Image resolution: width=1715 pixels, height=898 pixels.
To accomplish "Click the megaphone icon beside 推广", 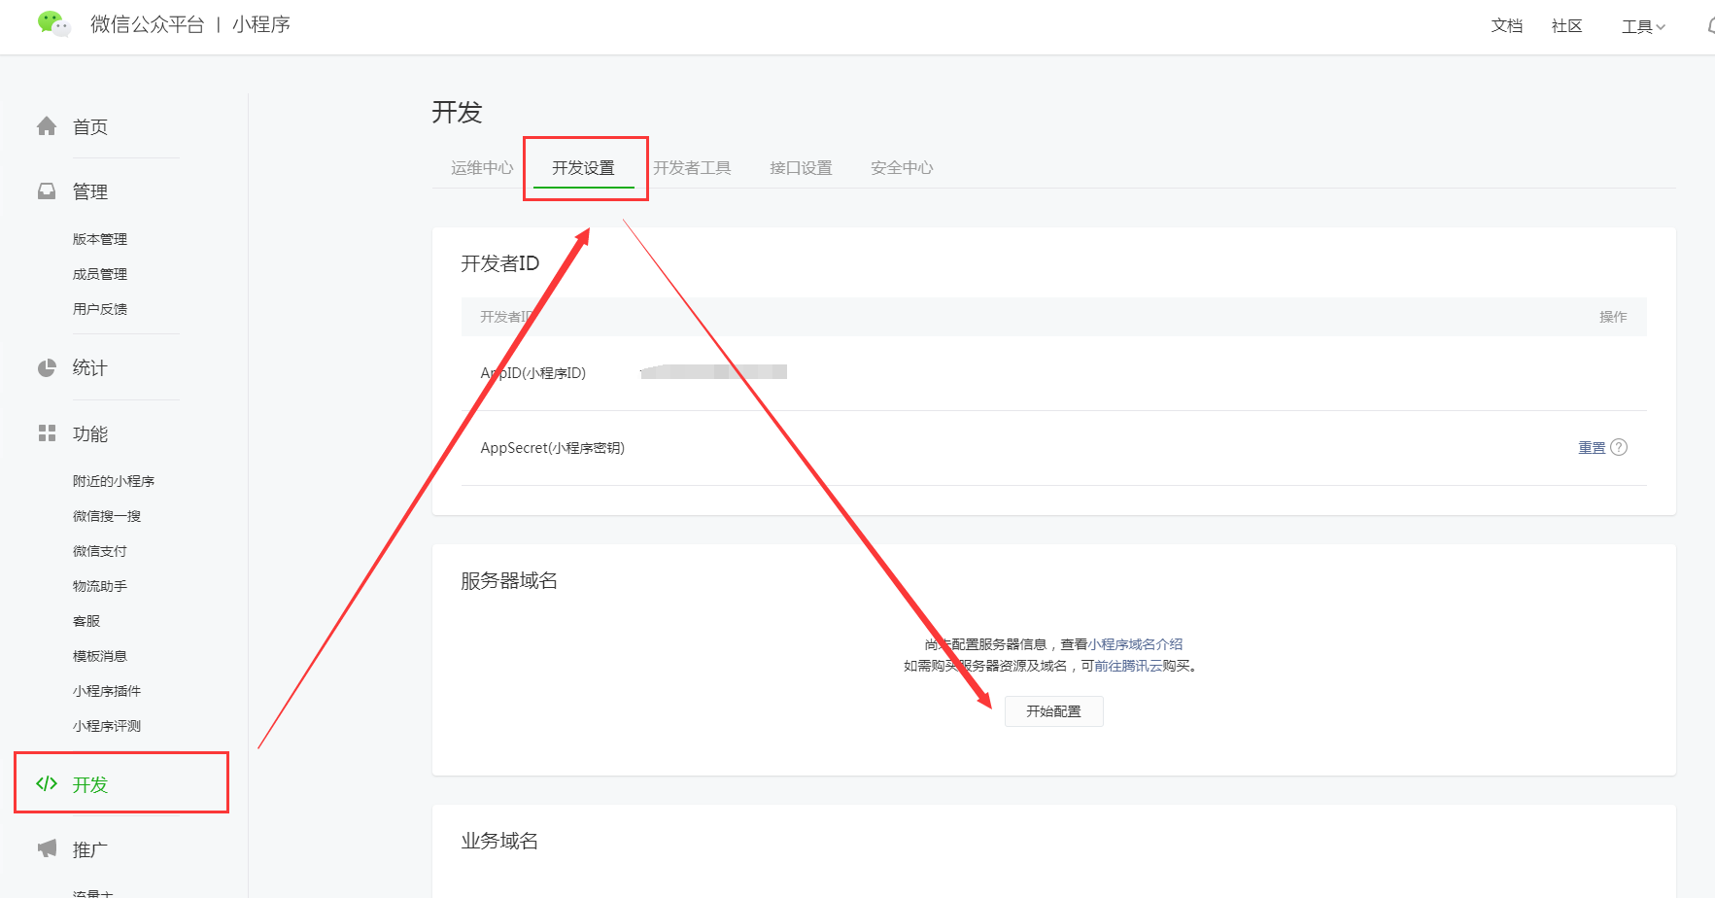I will (47, 848).
